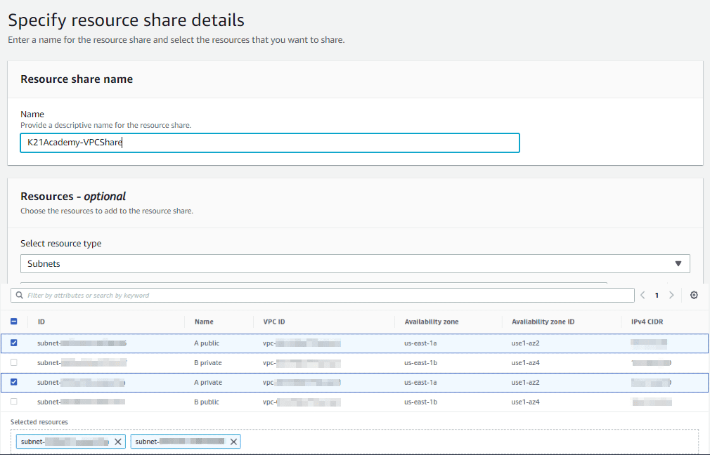This screenshot has height=455, width=710.
Task: Click page number 1 in pagination
Action: point(656,295)
